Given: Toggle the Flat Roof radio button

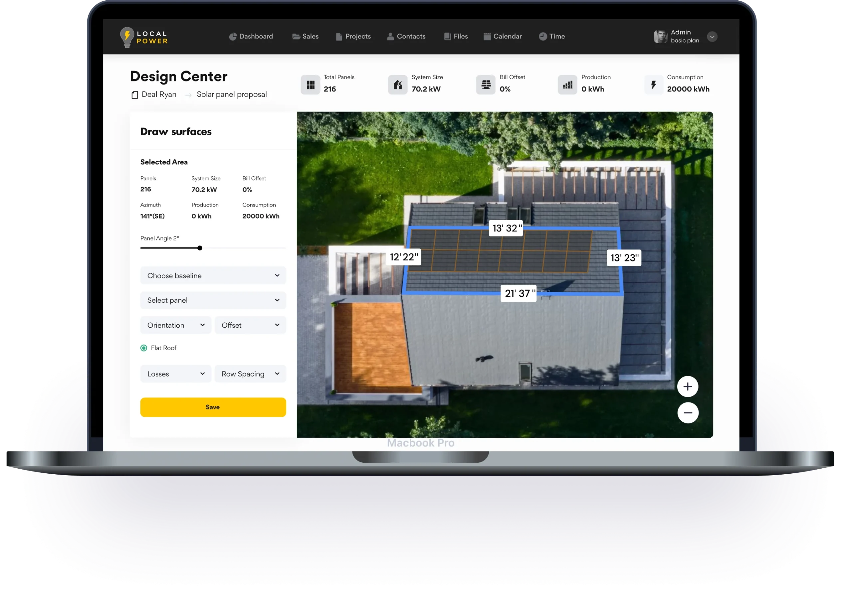Looking at the screenshot, I should 144,348.
